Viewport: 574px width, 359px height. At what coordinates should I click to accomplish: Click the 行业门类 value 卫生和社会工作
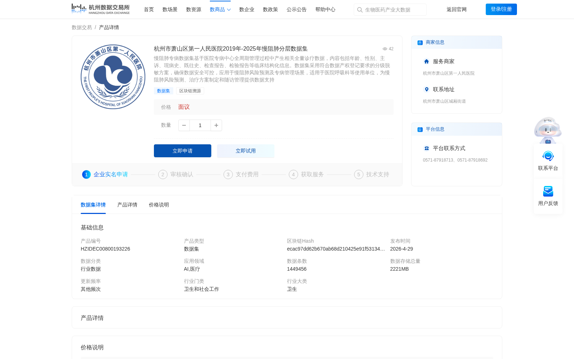pyautogui.click(x=202, y=289)
